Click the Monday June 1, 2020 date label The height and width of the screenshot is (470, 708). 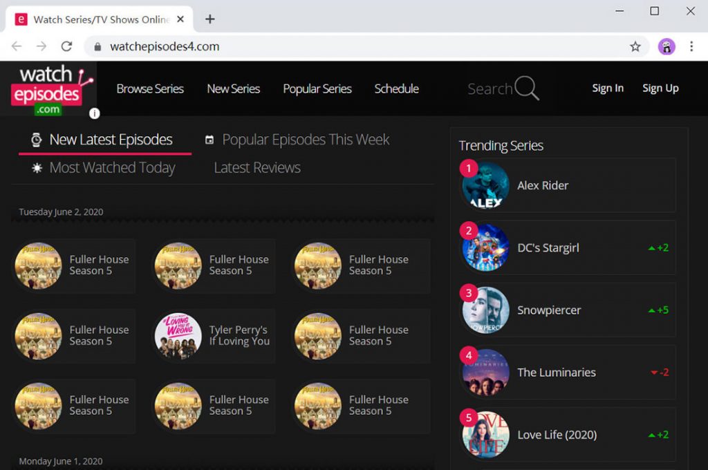(x=61, y=461)
